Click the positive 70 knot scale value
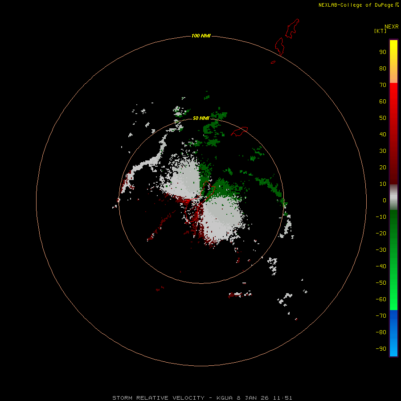The width and height of the screenshot is (401, 401). tap(383, 85)
